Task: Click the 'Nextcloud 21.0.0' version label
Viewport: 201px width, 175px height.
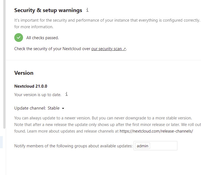Action: [31, 86]
